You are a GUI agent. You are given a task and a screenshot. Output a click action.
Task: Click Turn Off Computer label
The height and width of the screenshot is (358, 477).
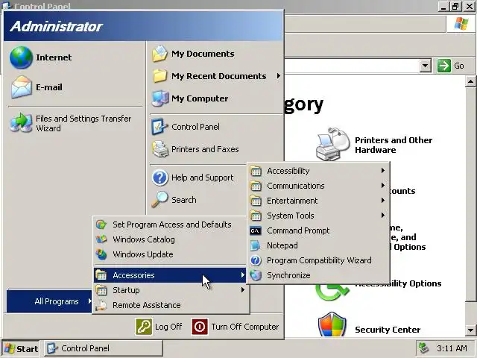[245, 327]
